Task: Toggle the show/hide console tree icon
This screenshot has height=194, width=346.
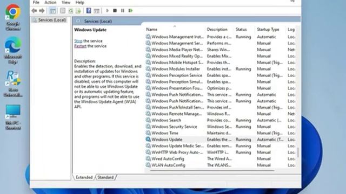Action: (52, 11)
